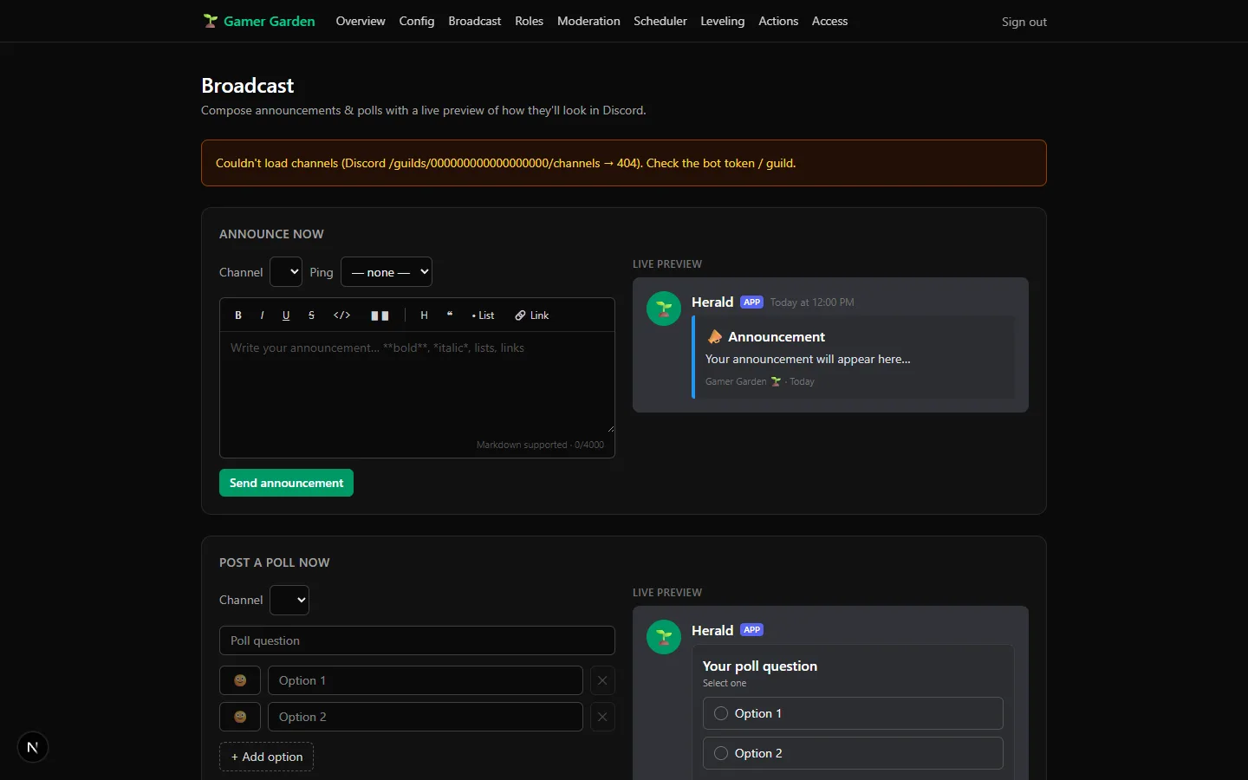Click the Option 1 text field
The height and width of the screenshot is (780, 1248).
tap(426, 680)
